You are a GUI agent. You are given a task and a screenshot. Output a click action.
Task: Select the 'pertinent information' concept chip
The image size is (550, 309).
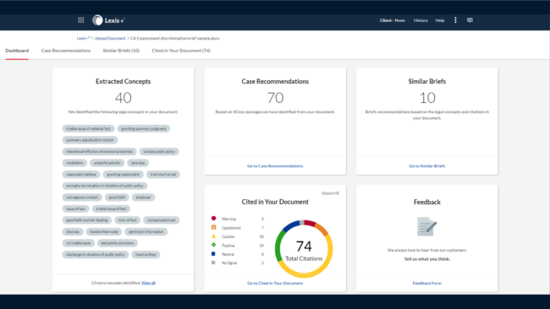click(x=146, y=231)
